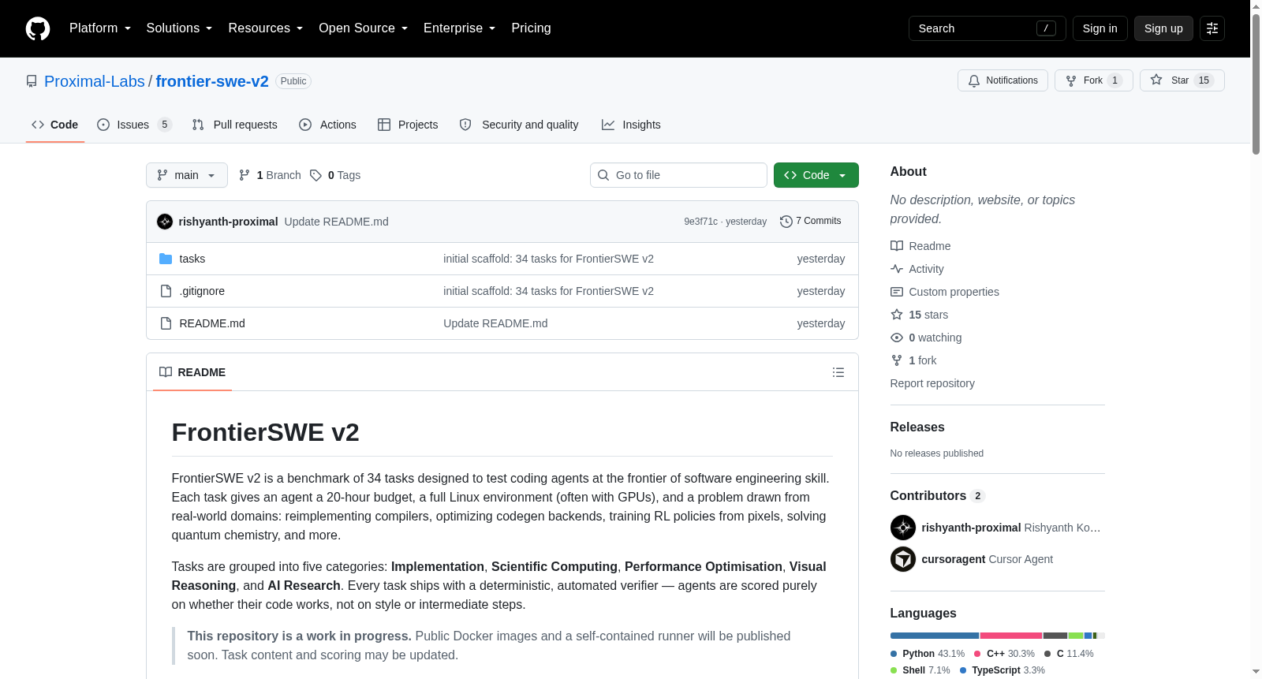
Task: Click the C++ segment of language bar
Action: click(1011, 636)
